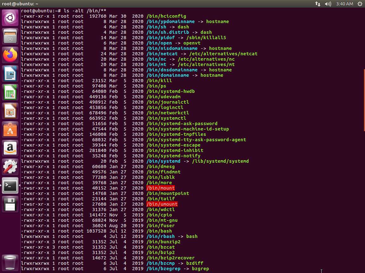Open Ubuntu Software center
The width and height of the screenshot is (365, 273).
click(10, 130)
